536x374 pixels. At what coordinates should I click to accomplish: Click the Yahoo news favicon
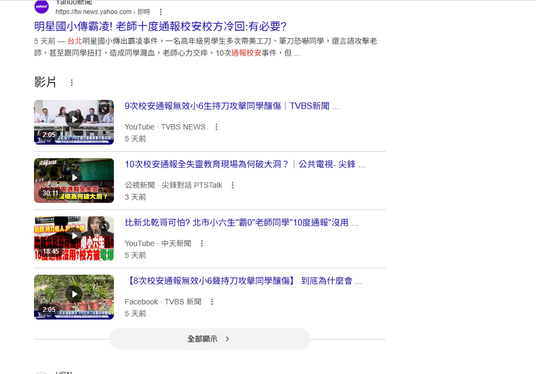point(42,6)
